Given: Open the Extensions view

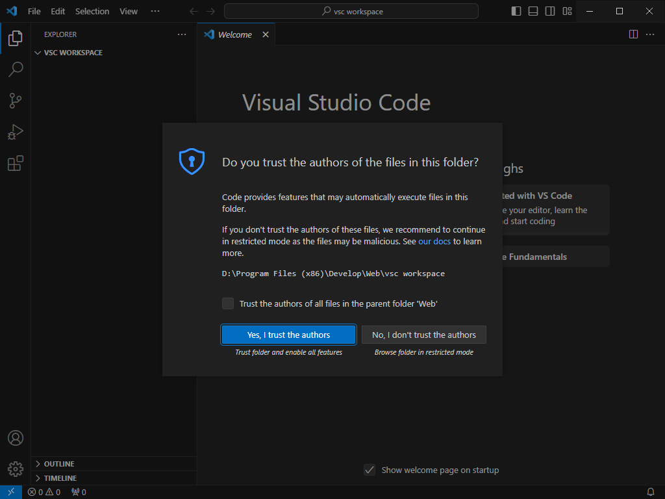Looking at the screenshot, I should pyautogui.click(x=16, y=163).
